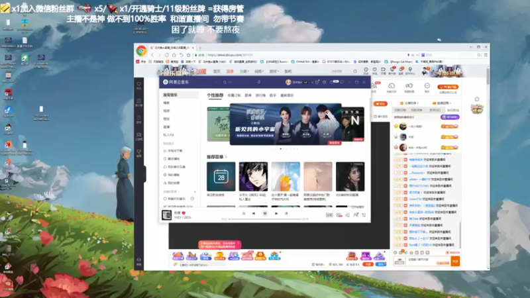Screen dimensions: 530x298
Task: Click volume speaker icon in music player
Action: point(347,215)
